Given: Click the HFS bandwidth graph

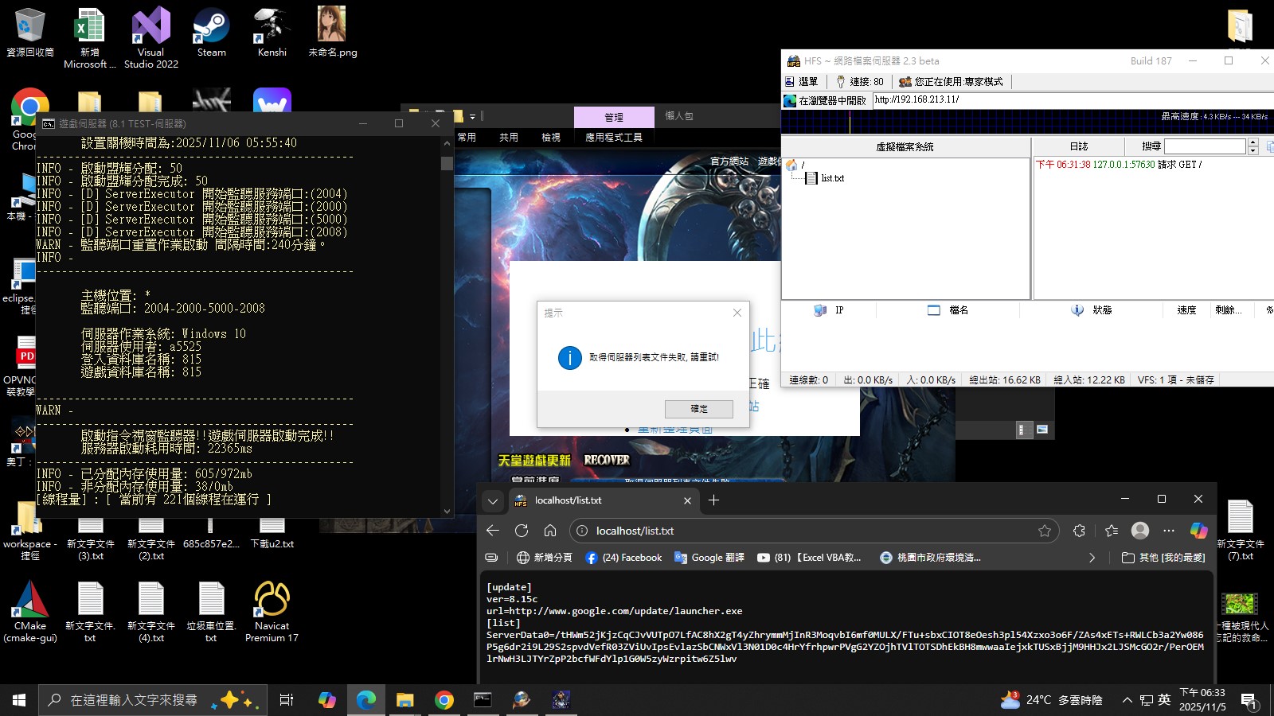Looking at the screenshot, I should tap(1027, 122).
